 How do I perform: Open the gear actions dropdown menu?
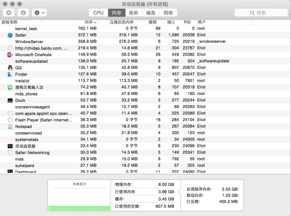[x=39, y=13]
